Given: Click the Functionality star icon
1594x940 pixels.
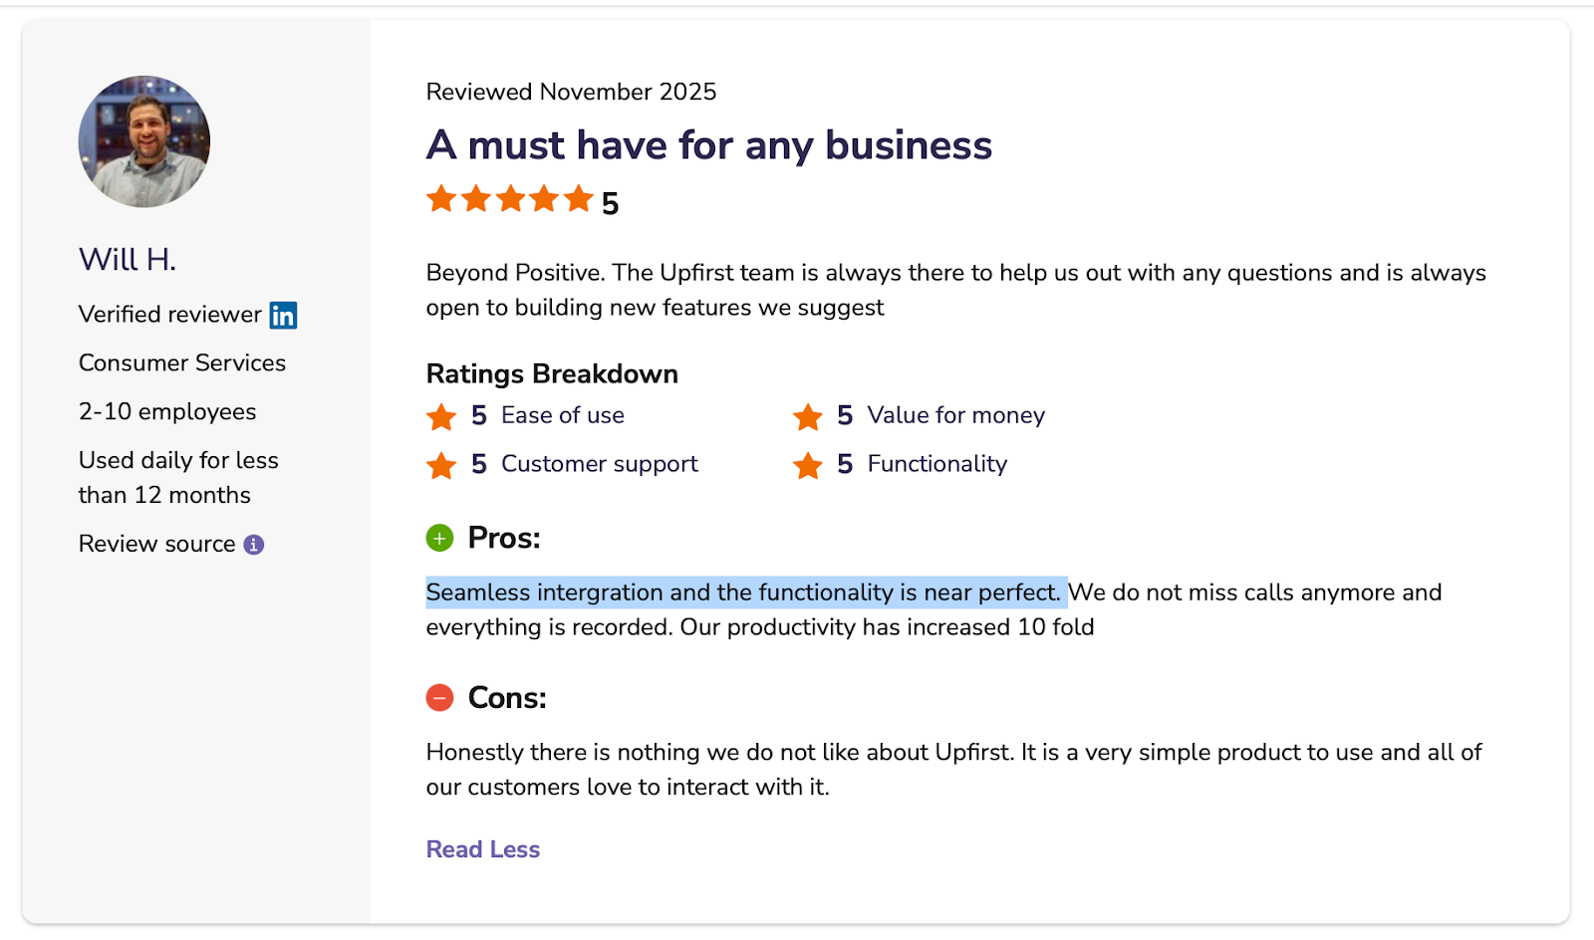Looking at the screenshot, I should tap(807, 465).
